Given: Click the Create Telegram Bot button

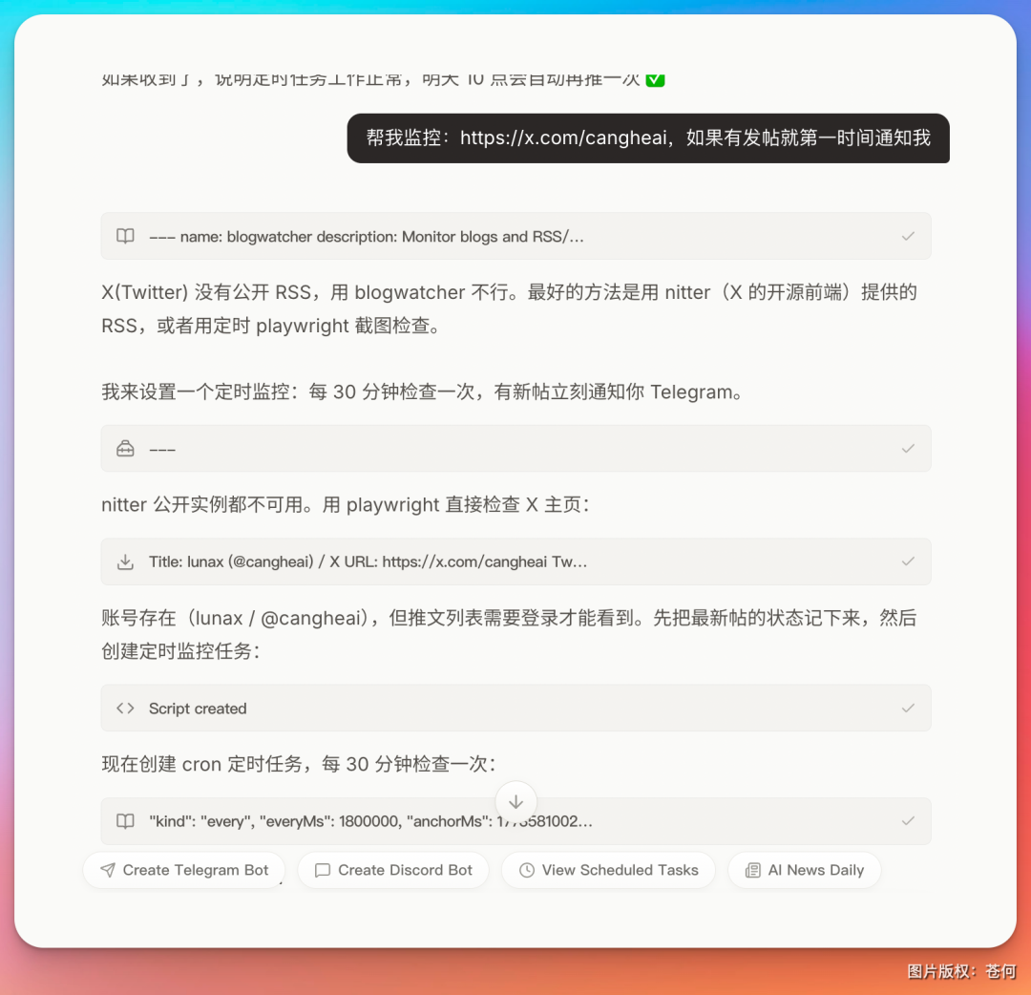Looking at the screenshot, I should [x=183, y=870].
